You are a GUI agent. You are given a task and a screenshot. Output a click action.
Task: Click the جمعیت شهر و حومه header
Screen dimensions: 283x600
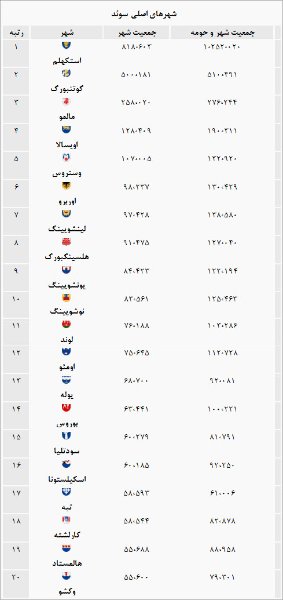point(222,32)
